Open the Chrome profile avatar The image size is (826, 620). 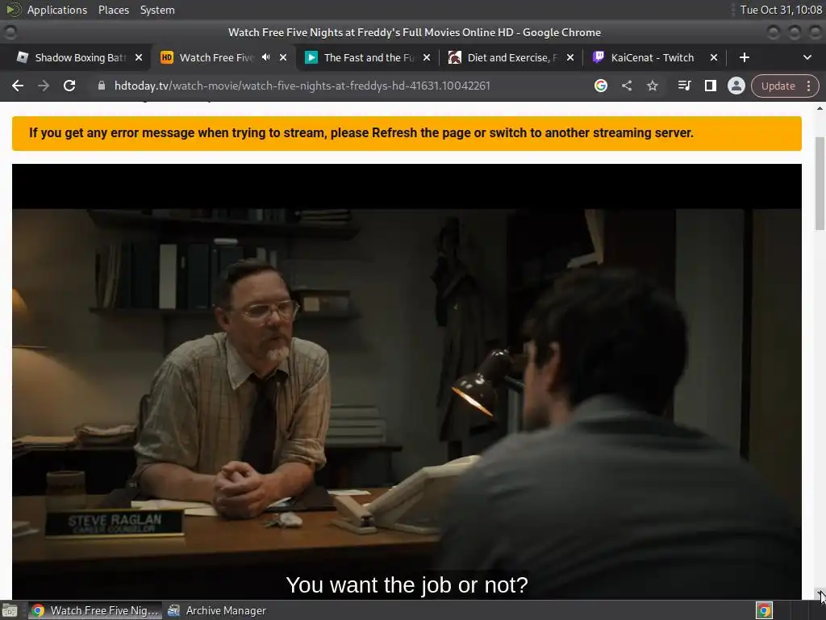click(736, 86)
